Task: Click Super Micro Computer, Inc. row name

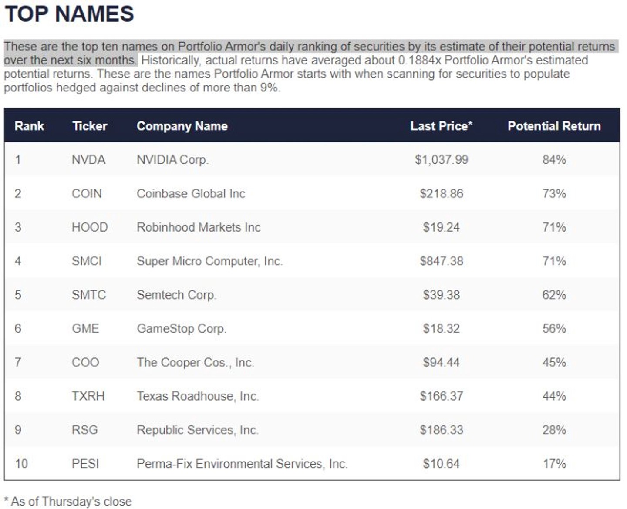Action: pos(209,261)
